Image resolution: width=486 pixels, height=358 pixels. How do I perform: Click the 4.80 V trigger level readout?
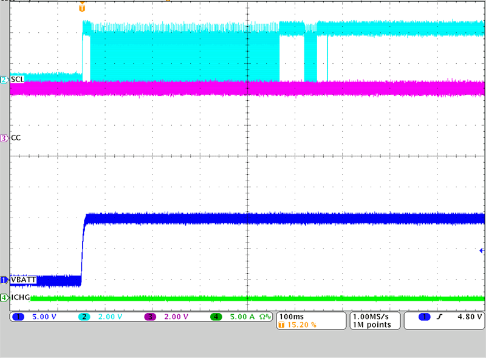pos(470,317)
